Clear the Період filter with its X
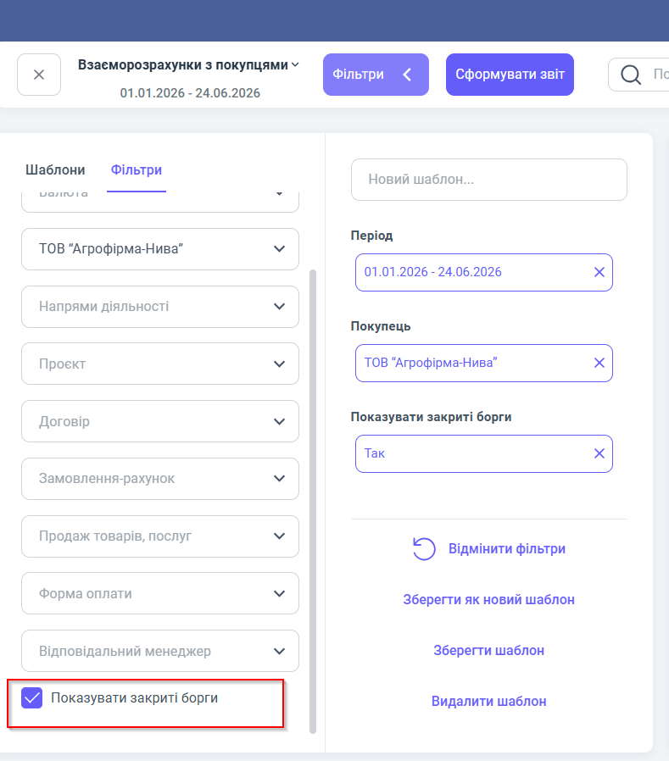Viewport: 669px width, 761px height. point(599,272)
